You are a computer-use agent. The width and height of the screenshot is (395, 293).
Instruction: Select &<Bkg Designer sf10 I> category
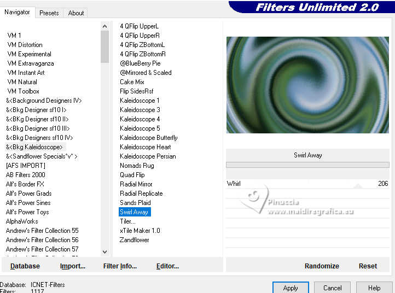36,110
